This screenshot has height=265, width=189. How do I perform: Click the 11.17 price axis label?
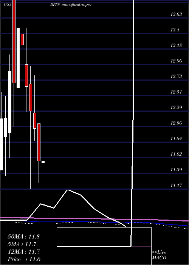point(176,185)
